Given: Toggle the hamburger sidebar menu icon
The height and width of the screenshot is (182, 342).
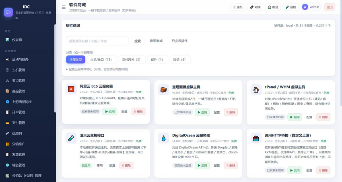Looking at the screenshot, I should pos(64,7).
